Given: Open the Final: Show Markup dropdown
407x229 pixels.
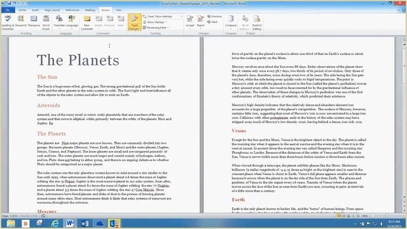Looking at the screenshot, I should click(x=163, y=17).
